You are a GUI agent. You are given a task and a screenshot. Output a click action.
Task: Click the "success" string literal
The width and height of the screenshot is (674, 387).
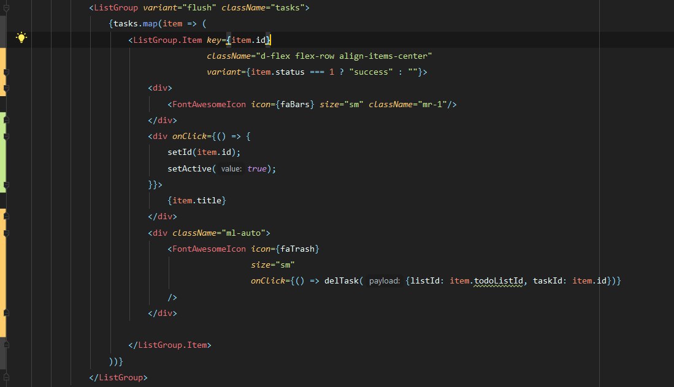click(x=371, y=72)
